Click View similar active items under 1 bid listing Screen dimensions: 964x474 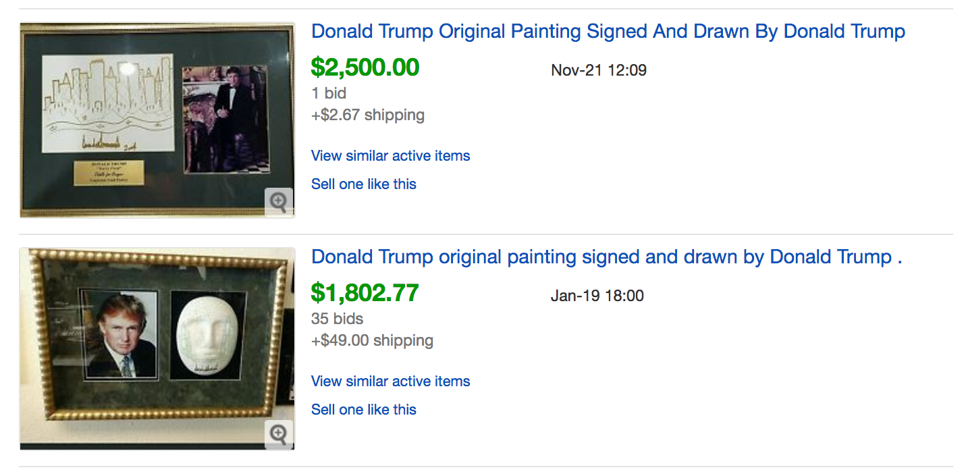click(390, 155)
